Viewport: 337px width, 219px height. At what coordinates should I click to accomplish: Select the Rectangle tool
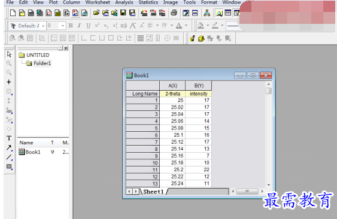(9, 166)
